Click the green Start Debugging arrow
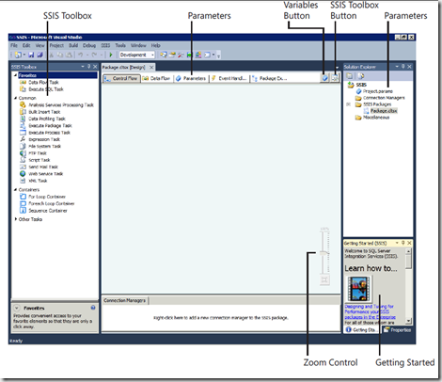Screen dimensions: 442x382 click(111, 55)
